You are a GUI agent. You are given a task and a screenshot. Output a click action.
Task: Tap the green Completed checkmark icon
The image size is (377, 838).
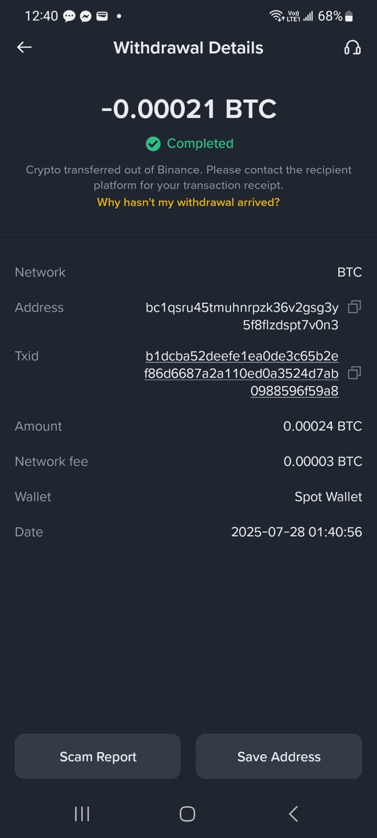coord(153,144)
